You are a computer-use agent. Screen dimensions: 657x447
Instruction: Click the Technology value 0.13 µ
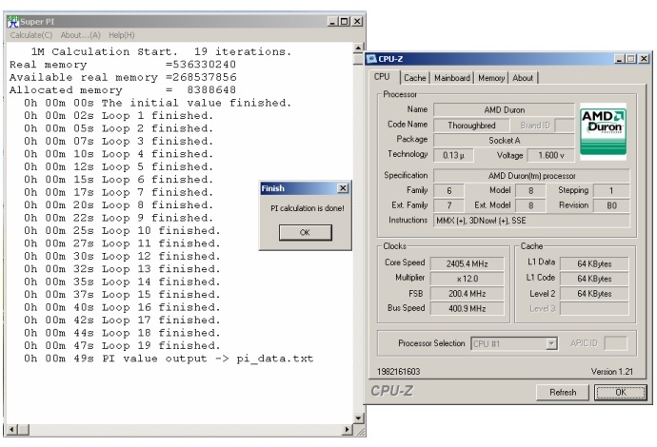pyautogui.click(x=453, y=155)
